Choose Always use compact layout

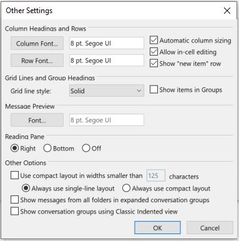[x=126, y=188]
